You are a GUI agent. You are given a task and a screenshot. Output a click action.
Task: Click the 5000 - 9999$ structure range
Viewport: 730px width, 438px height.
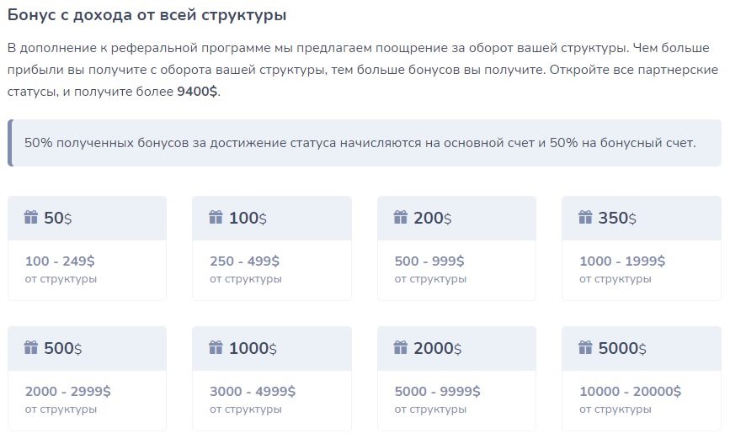437,391
